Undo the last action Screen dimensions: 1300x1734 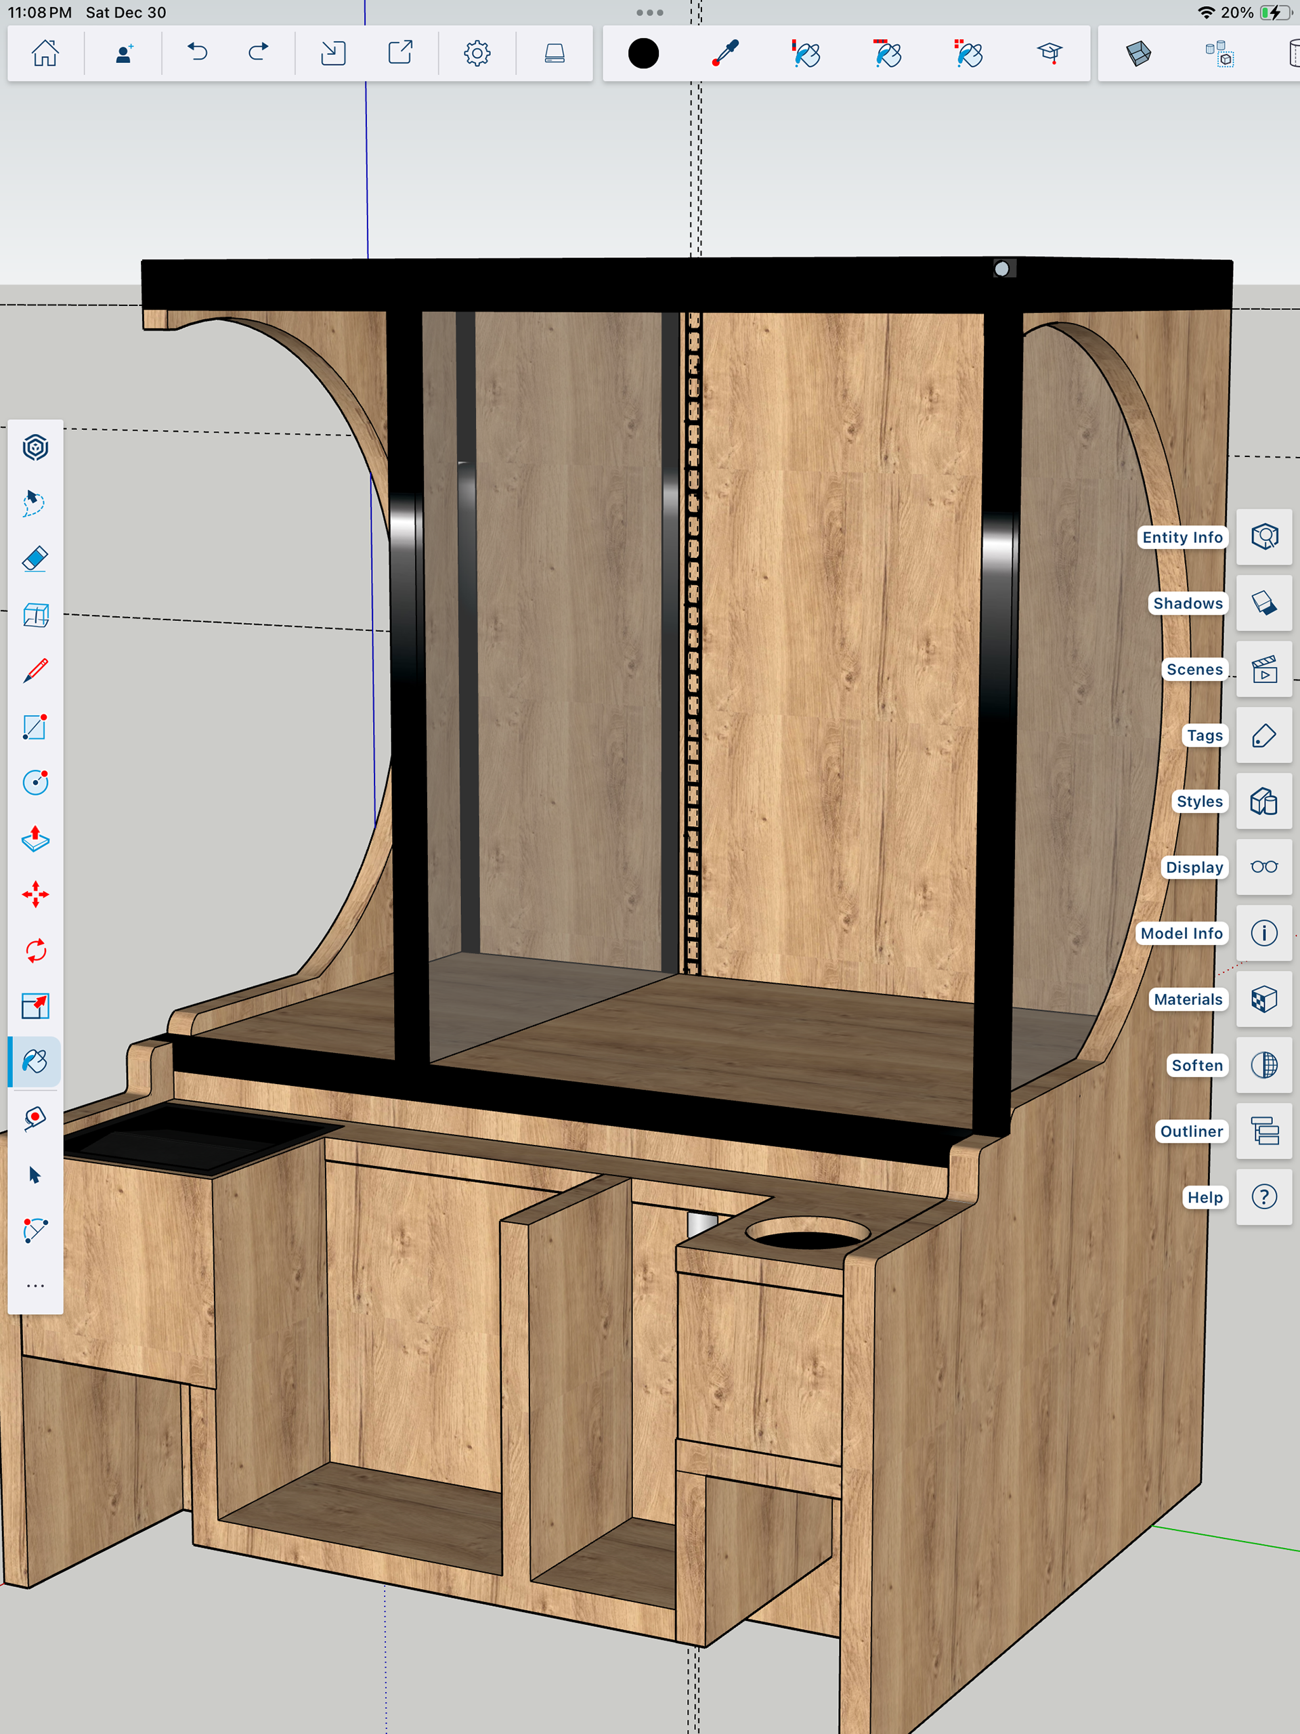point(198,53)
